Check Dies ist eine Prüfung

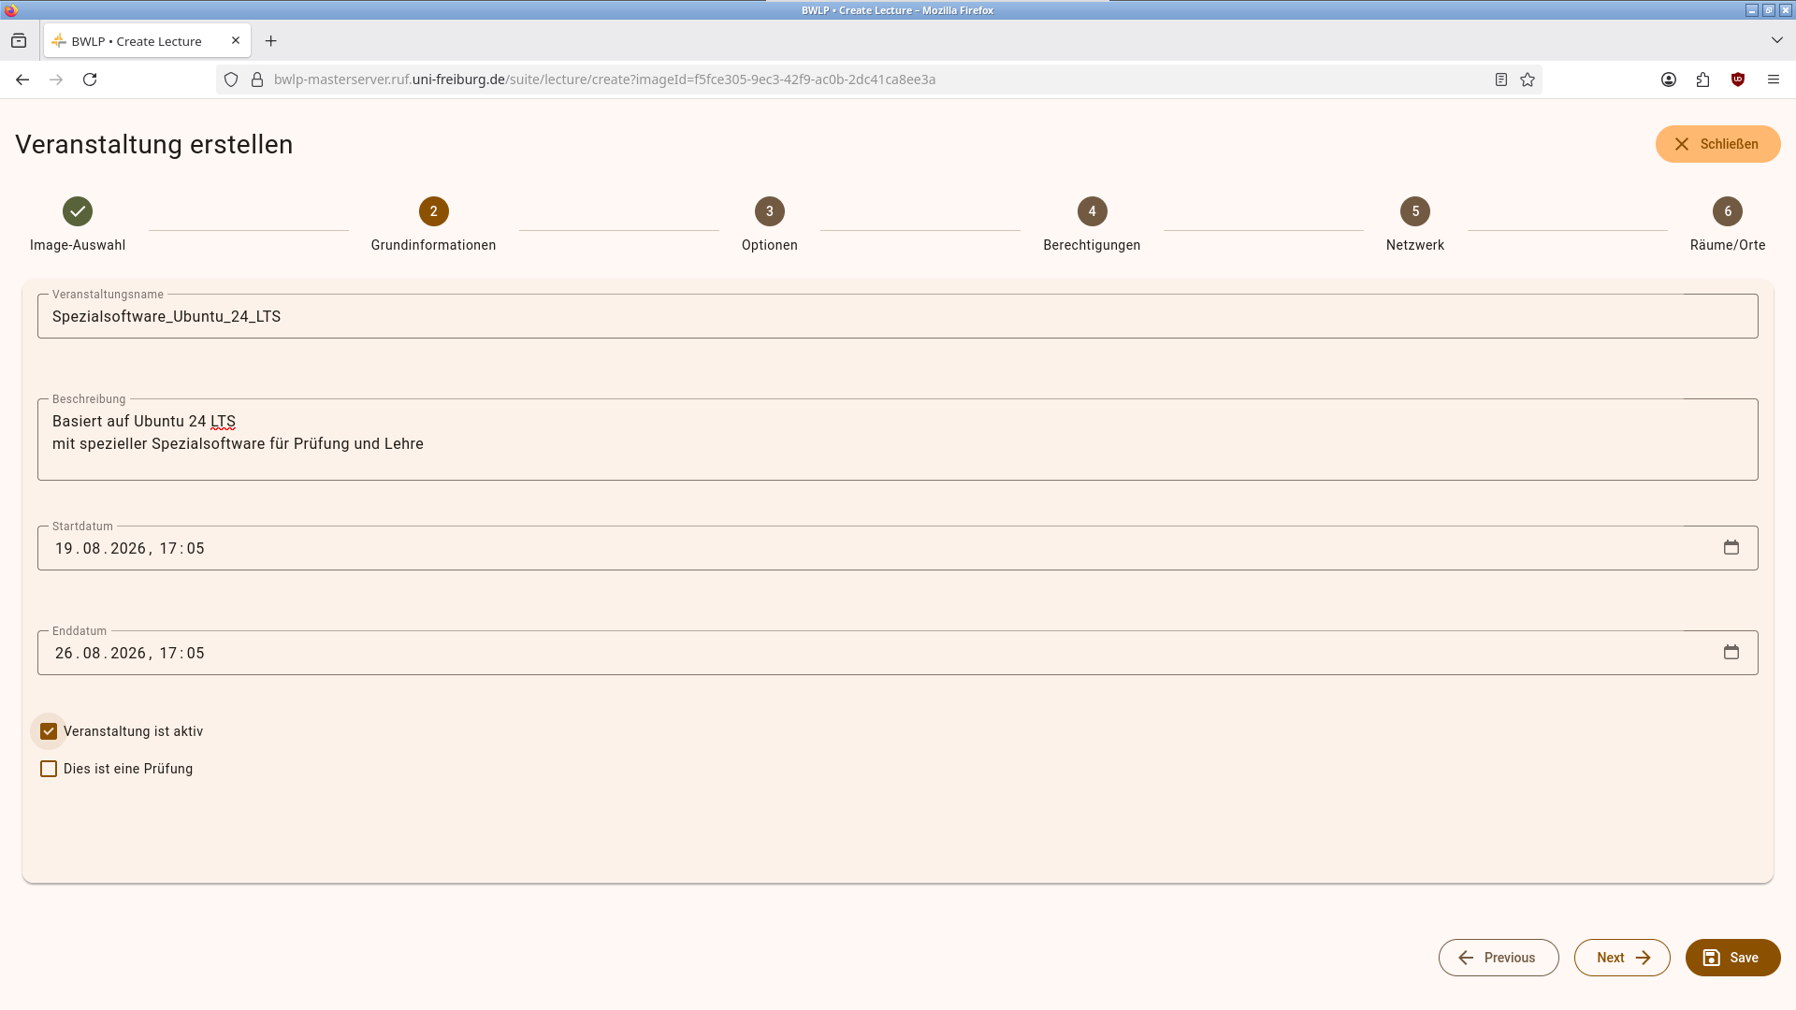(49, 769)
